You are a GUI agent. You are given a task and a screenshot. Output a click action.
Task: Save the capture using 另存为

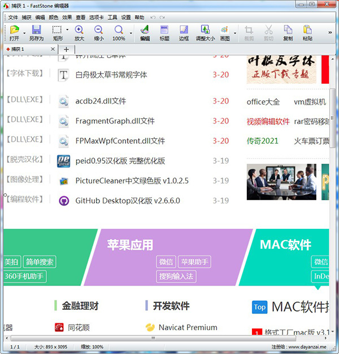(36, 33)
